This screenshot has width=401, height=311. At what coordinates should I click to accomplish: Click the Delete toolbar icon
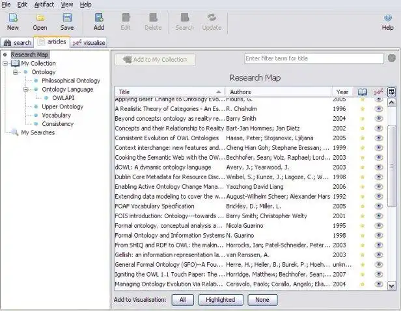point(153,18)
